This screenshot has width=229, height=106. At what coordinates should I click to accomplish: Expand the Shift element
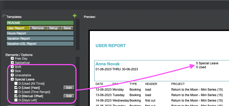click(x=12, y=67)
